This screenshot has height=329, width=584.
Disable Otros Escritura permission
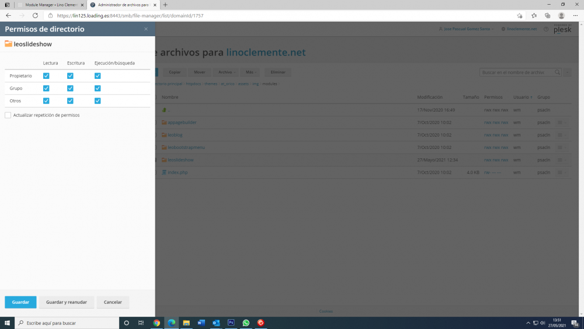click(x=70, y=101)
